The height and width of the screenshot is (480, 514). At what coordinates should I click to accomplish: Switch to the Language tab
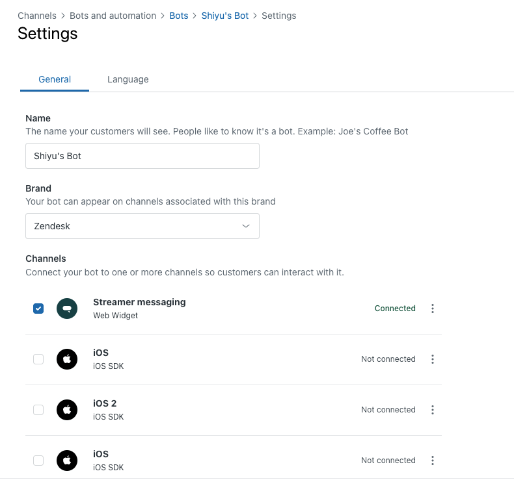coord(128,79)
